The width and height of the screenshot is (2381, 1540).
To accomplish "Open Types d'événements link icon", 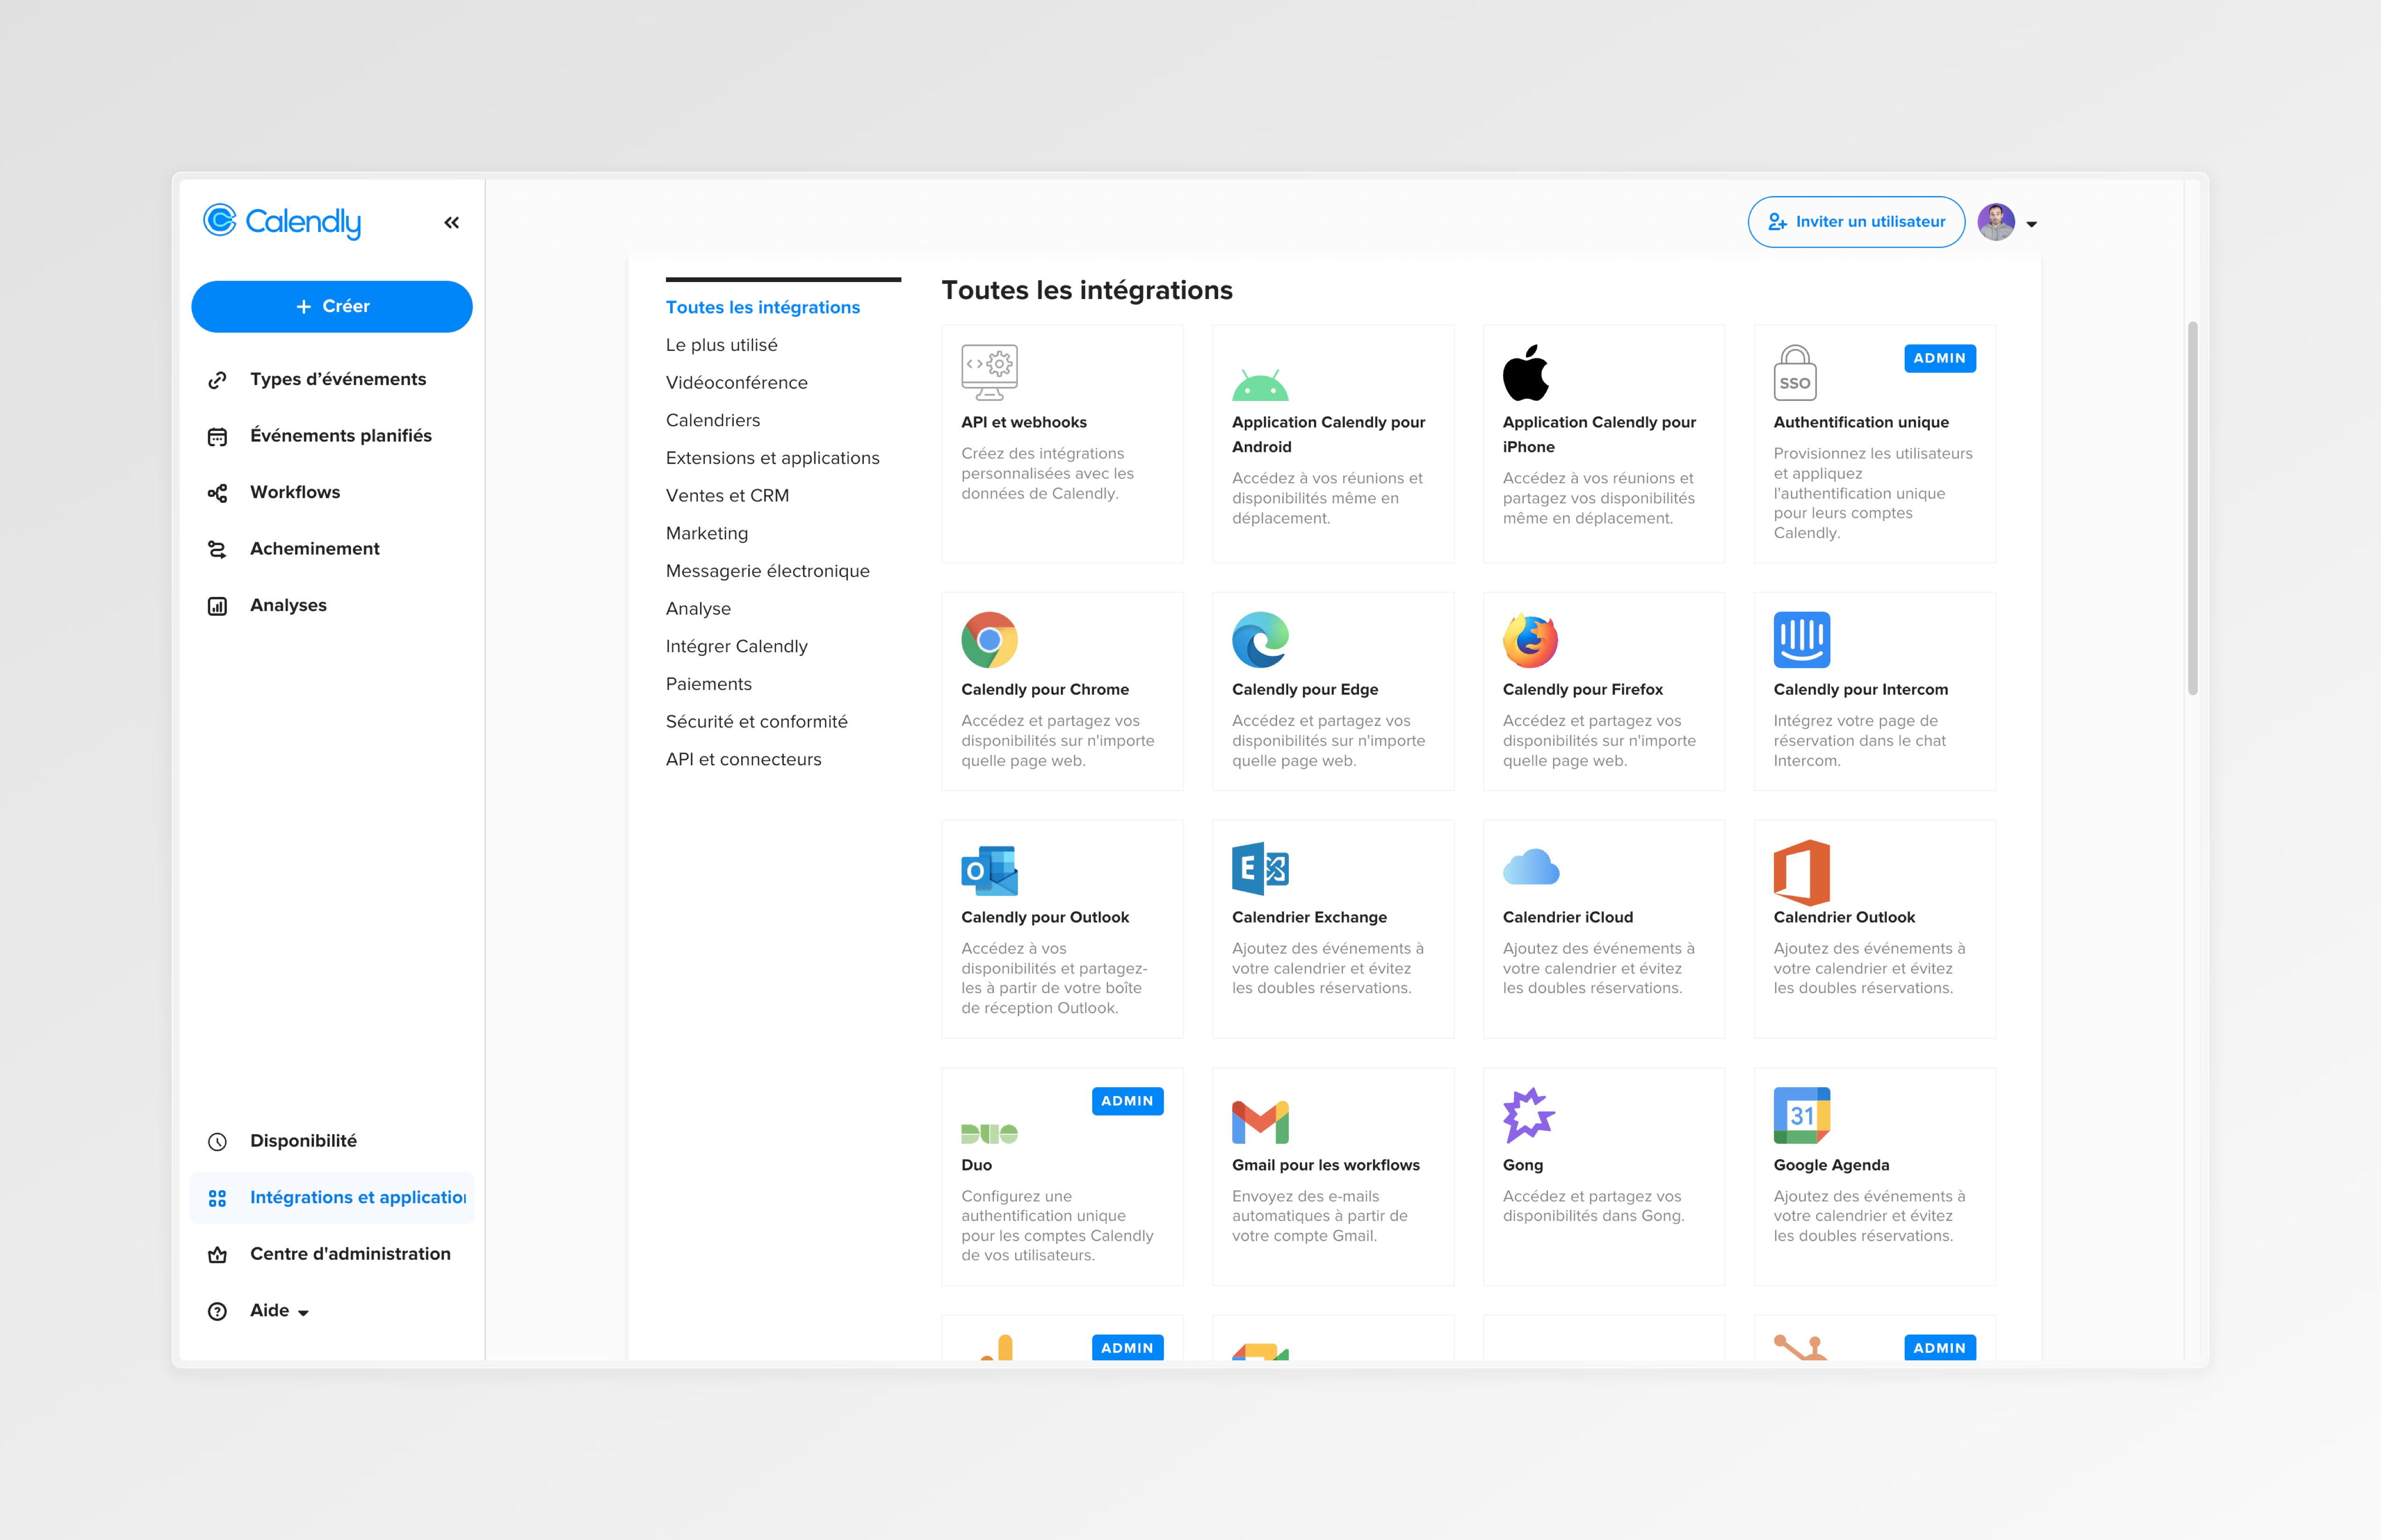I will click(x=217, y=380).
